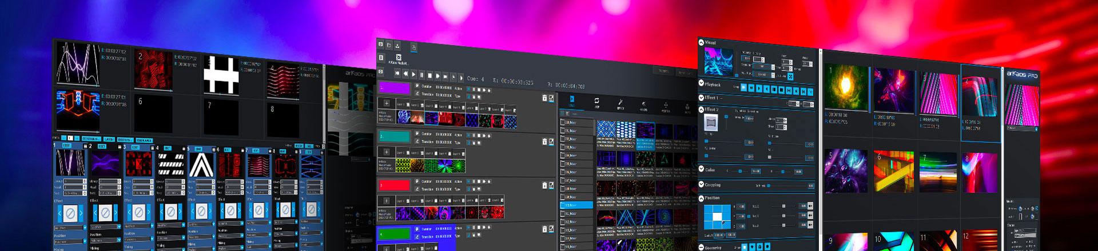Click the purple cue color swatch
This screenshot has width=1098, height=251.
[395, 88]
